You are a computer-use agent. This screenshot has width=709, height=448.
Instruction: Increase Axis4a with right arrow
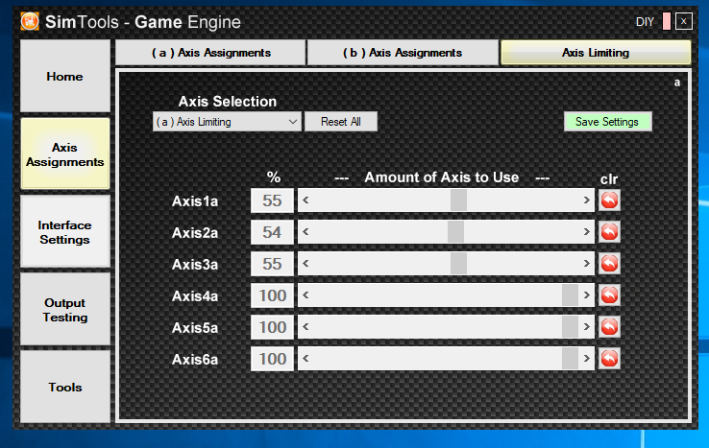586,295
